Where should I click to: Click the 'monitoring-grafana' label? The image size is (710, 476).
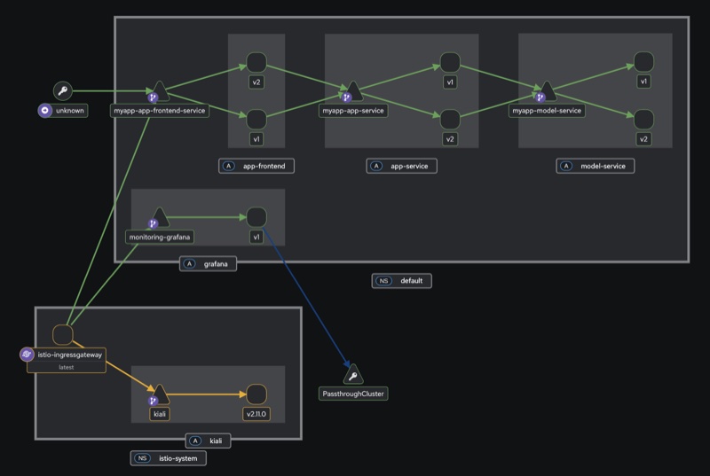pyautogui.click(x=160, y=238)
